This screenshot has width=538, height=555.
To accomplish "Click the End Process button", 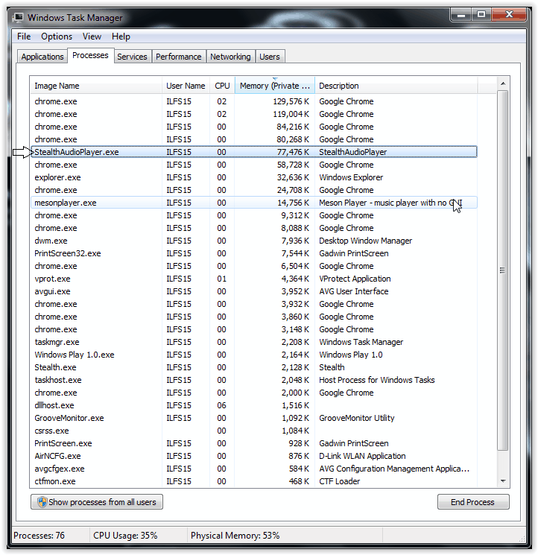I will click(473, 502).
